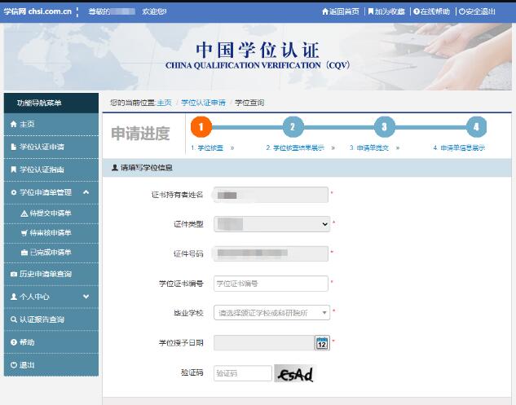Viewport: 516px width, 405px height.
Task: Click the 帮助 sidebar item
Action: [27, 342]
